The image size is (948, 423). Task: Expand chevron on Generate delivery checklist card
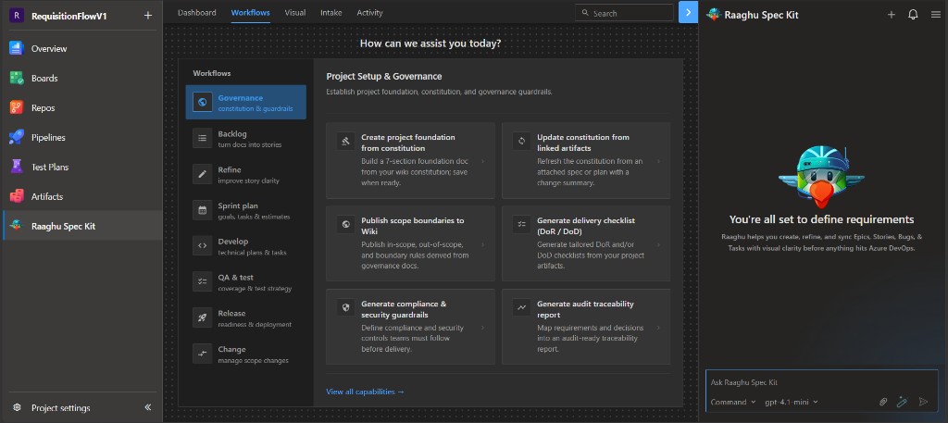coord(658,244)
